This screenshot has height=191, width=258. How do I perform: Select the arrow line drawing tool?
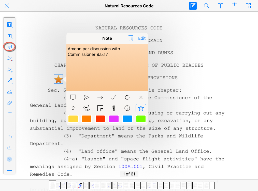pos(9,81)
